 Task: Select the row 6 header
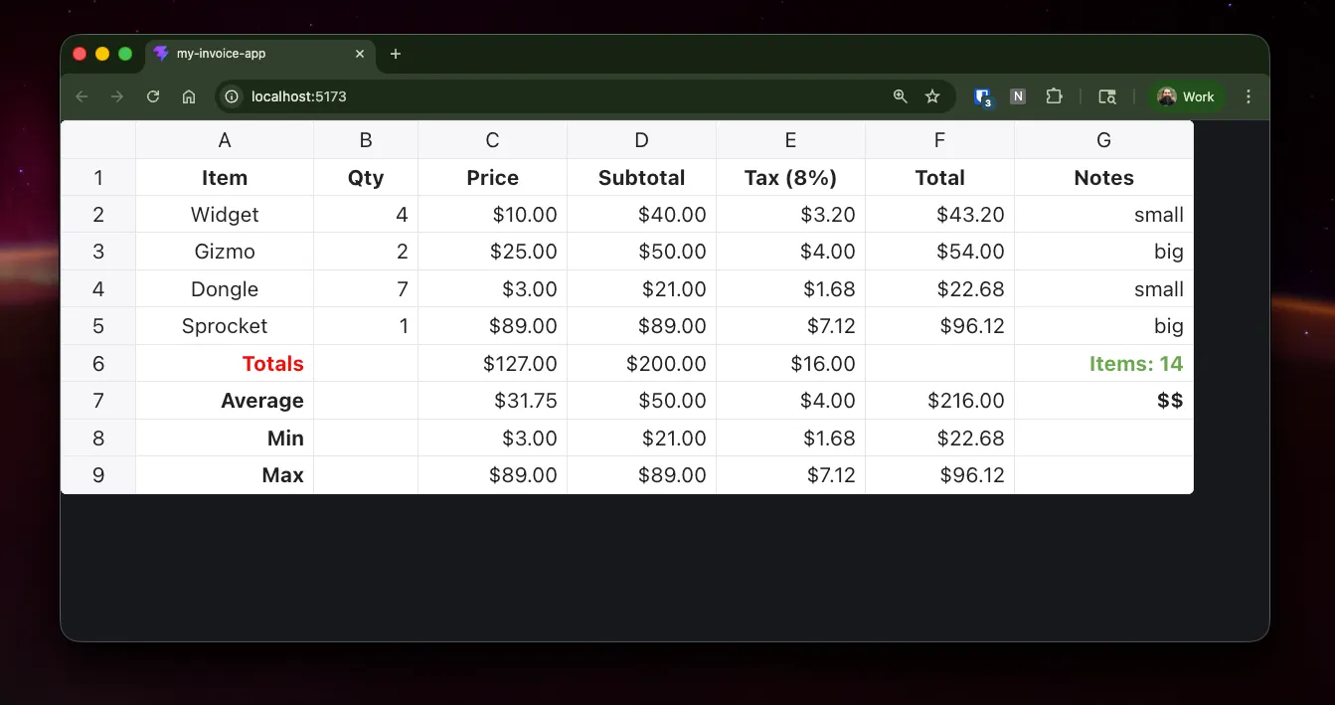tap(98, 364)
